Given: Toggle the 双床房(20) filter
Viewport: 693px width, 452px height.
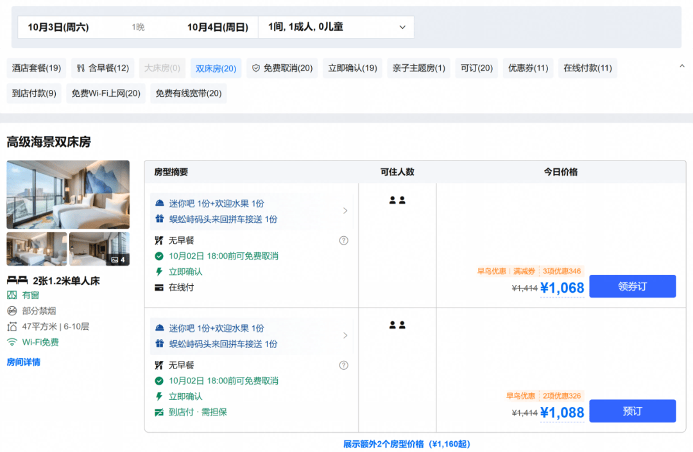Looking at the screenshot, I should click(216, 68).
